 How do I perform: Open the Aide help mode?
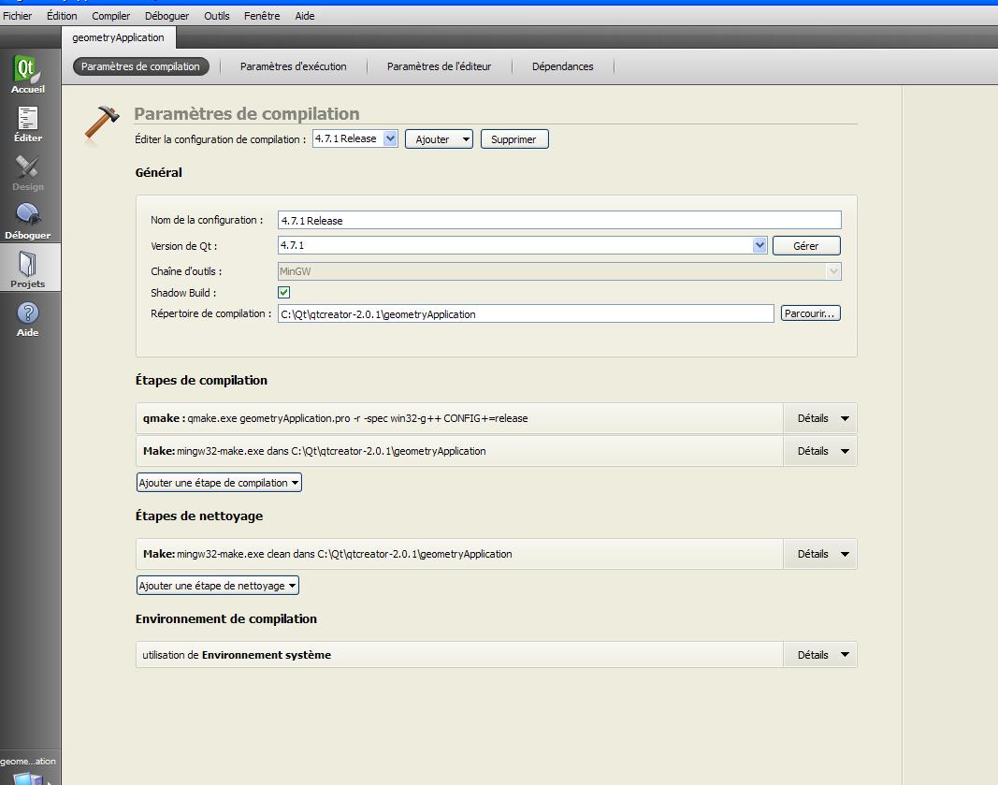pyautogui.click(x=27, y=319)
